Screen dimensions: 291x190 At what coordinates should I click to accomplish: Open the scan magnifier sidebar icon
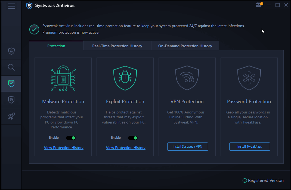[11, 67]
